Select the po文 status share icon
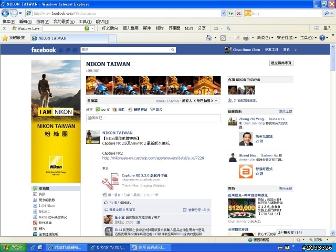Image resolution: width=336 pixels, height=252 pixels. (98, 110)
